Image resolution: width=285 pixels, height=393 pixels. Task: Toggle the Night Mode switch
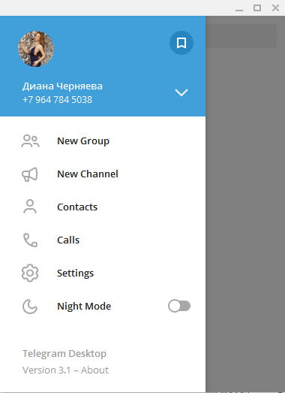click(179, 306)
